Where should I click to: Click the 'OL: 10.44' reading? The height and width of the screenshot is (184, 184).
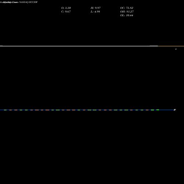point(127,15)
